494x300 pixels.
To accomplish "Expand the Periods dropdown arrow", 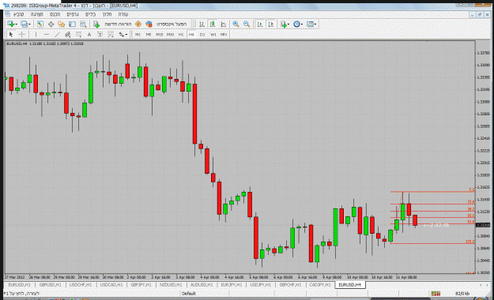I will pos(302,24).
